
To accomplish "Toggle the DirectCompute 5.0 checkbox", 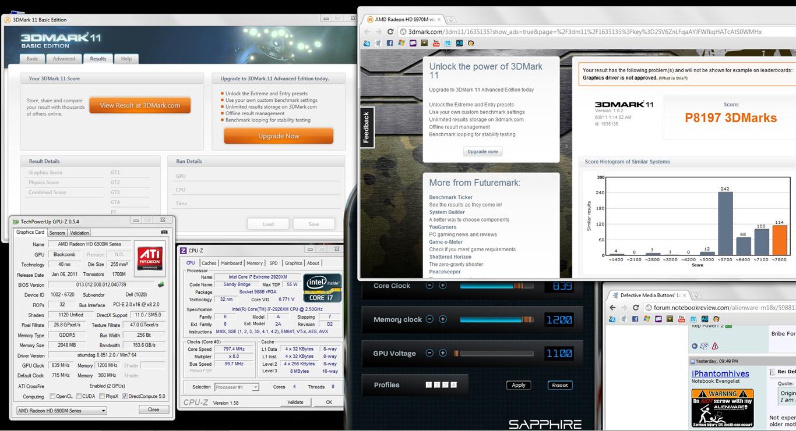I will pos(125,397).
